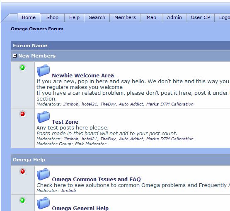
Task: Open the Admin tab
Action: tap(174, 17)
